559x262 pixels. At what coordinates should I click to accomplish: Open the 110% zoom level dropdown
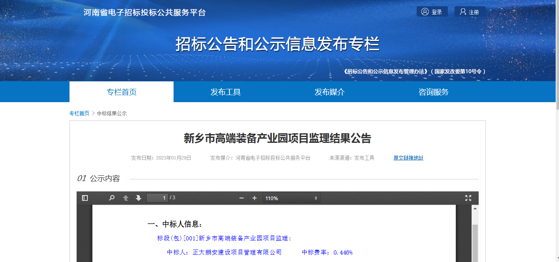pyautogui.click(x=291, y=198)
